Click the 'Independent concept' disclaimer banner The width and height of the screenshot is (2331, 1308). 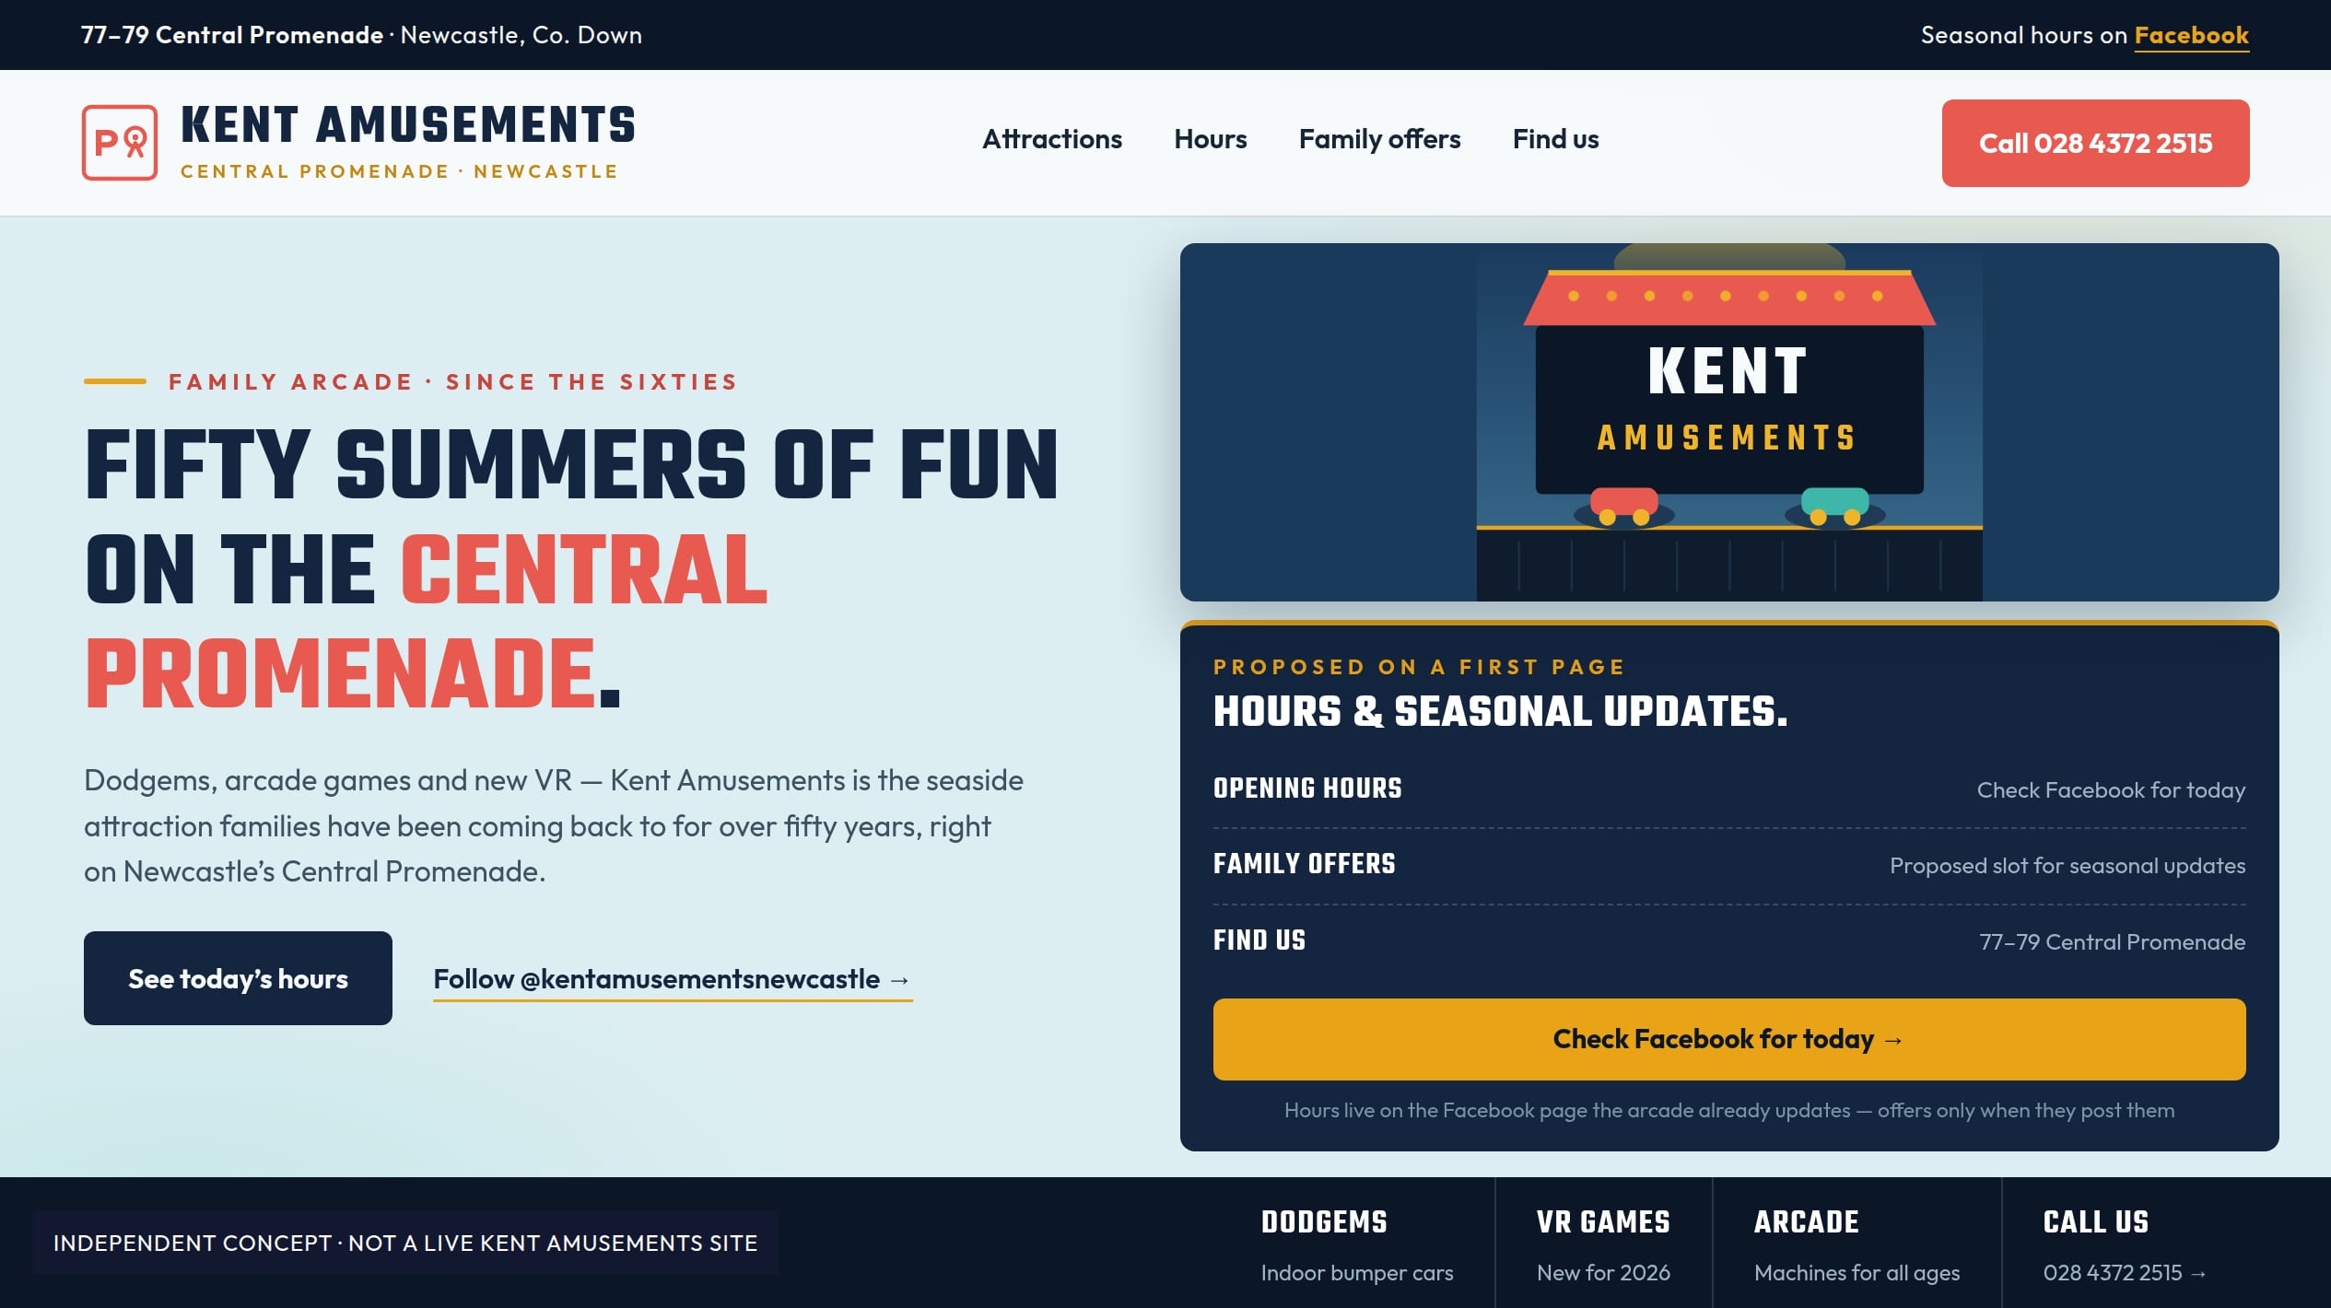(x=405, y=1243)
